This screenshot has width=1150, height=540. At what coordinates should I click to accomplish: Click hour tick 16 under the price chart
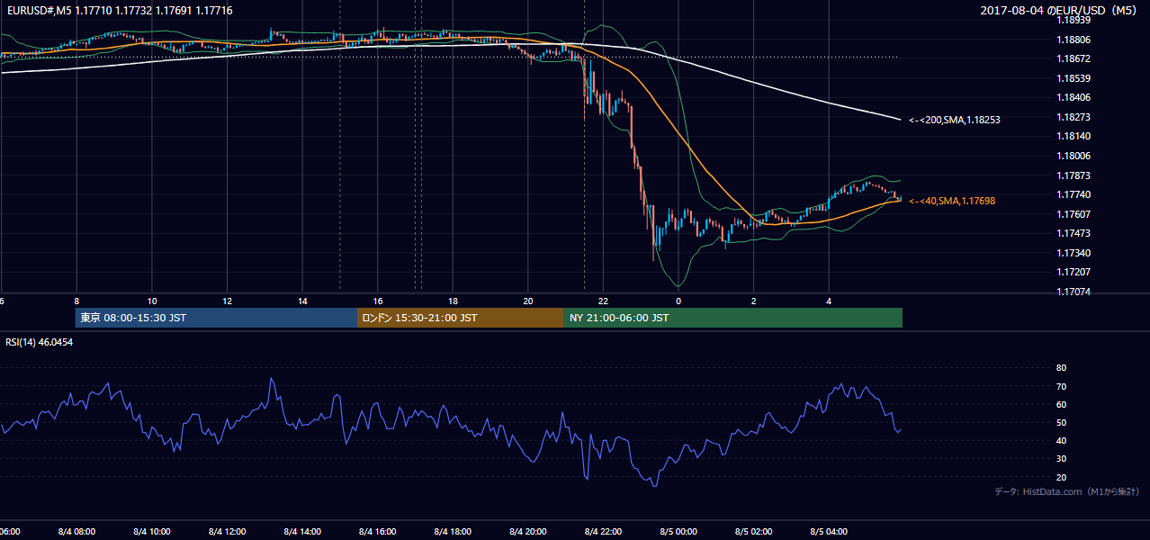pos(378,301)
